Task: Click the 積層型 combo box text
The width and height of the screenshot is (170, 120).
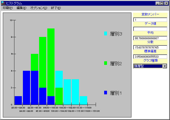Action: (x=148, y=66)
